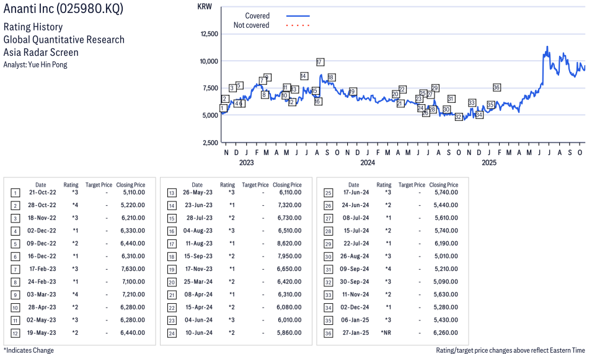Click the boxed number 13 in the table
Image resolution: width=592 pixels, height=354 pixels.
[172, 193]
